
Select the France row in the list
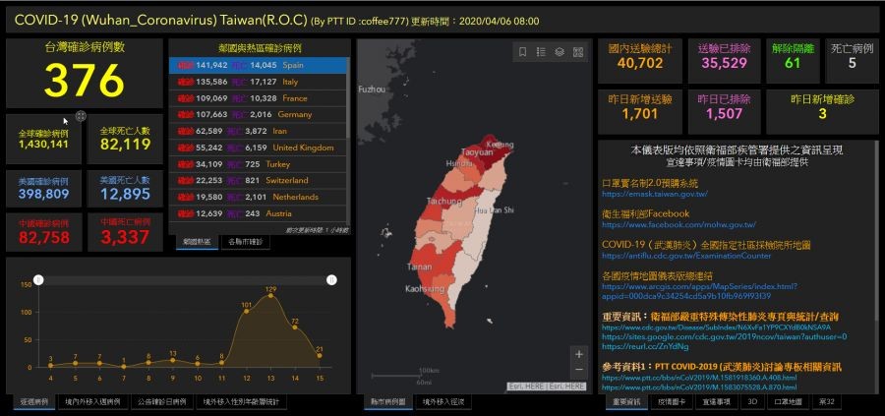click(x=258, y=98)
